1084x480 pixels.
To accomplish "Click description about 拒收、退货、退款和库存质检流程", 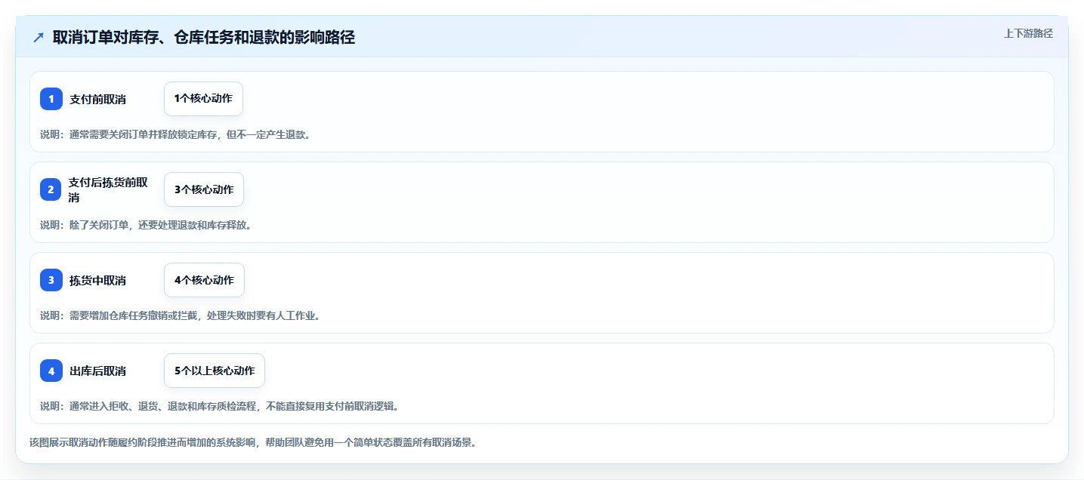I will coord(219,406).
